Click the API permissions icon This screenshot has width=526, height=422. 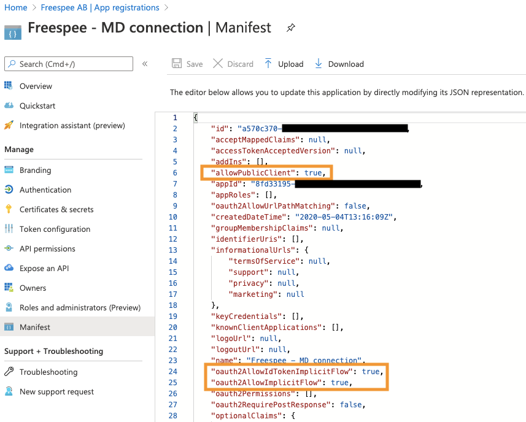click(9, 248)
